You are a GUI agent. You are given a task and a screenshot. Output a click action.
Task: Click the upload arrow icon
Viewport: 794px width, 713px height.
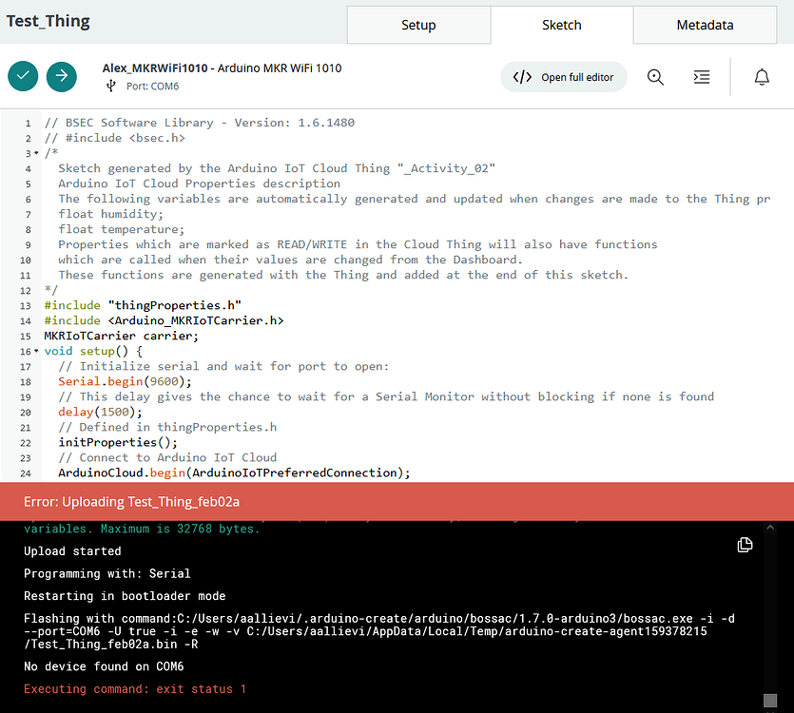61,76
